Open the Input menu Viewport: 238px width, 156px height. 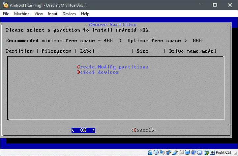point(53,14)
